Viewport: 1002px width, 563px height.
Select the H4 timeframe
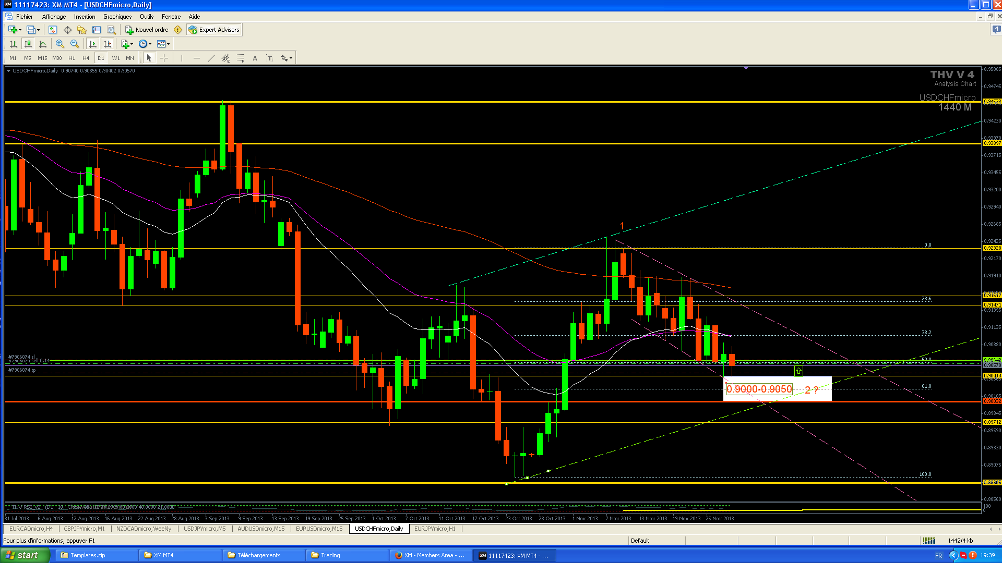coord(86,58)
